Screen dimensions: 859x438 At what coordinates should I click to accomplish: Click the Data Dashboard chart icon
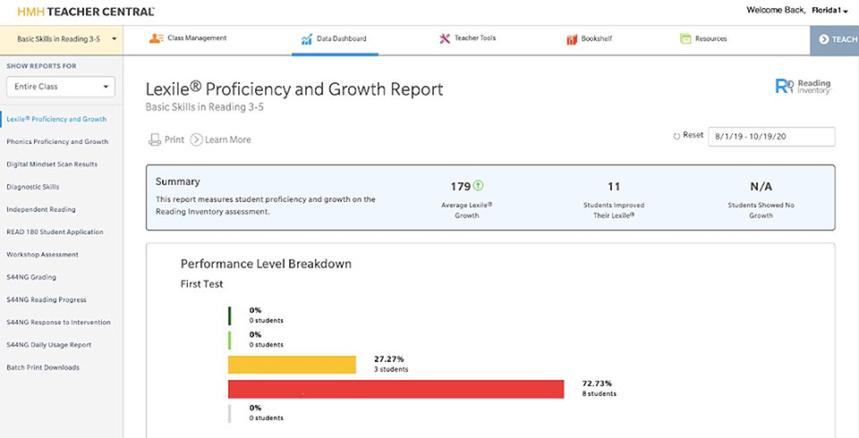[x=307, y=38]
